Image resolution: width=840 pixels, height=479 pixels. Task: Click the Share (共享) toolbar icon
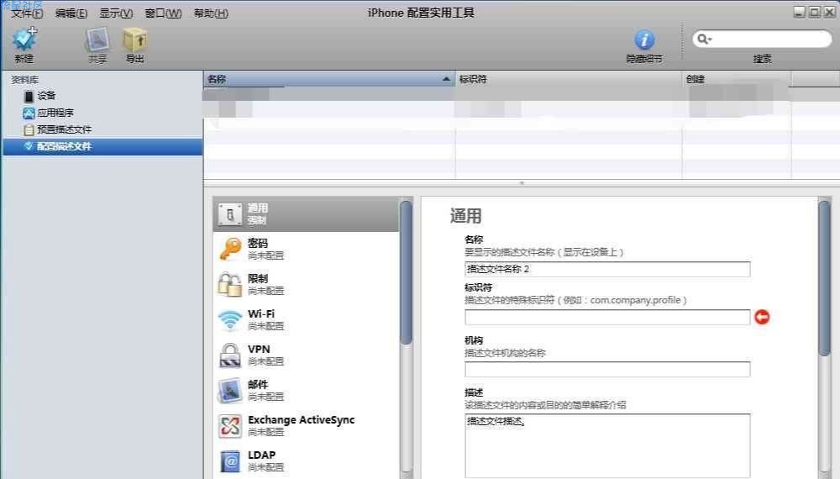(x=97, y=39)
